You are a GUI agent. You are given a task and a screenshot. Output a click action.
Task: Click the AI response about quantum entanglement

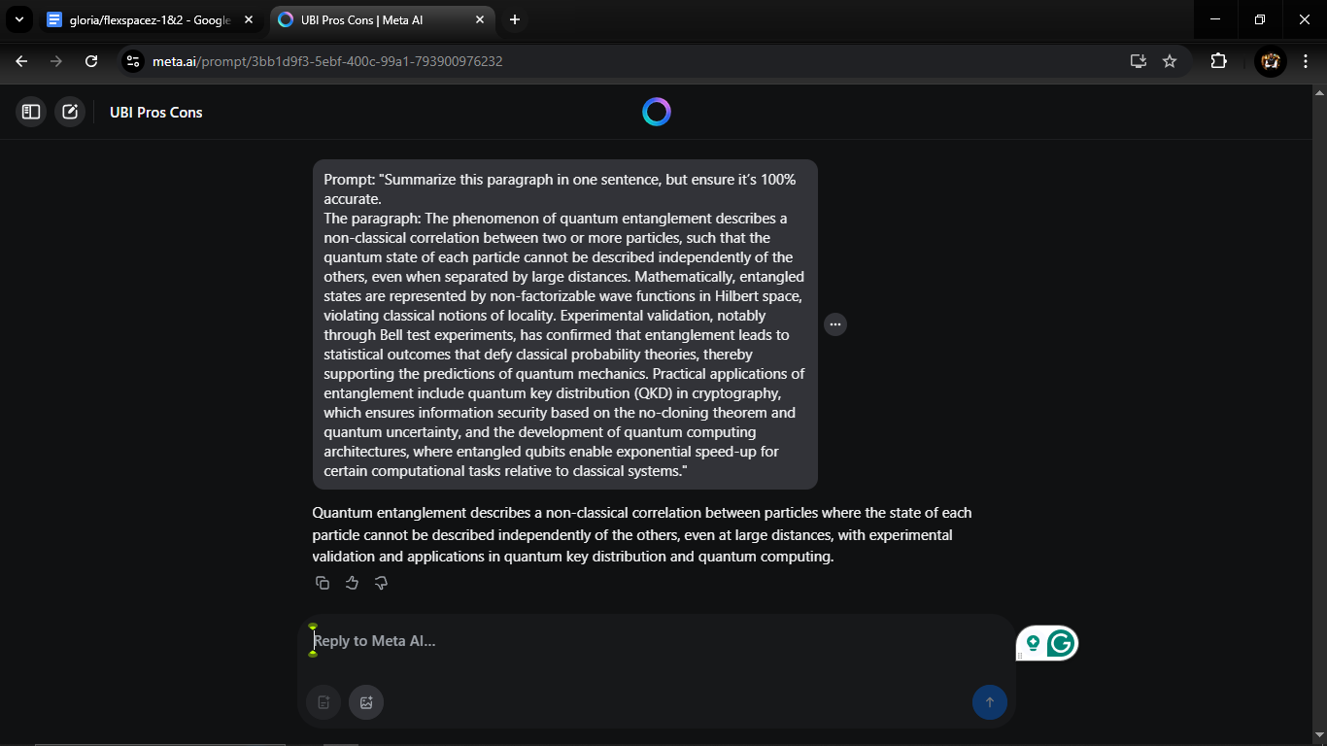(x=642, y=535)
